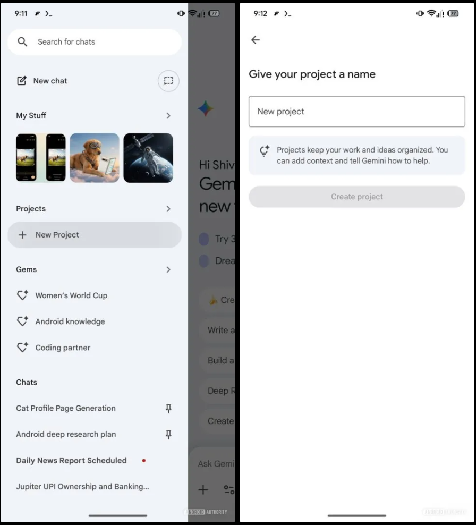Toggle pin on Android deep research plan

click(x=168, y=435)
